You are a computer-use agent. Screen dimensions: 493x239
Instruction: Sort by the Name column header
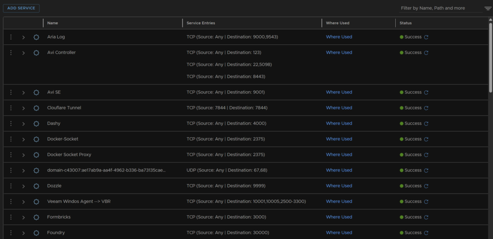[53, 23]
